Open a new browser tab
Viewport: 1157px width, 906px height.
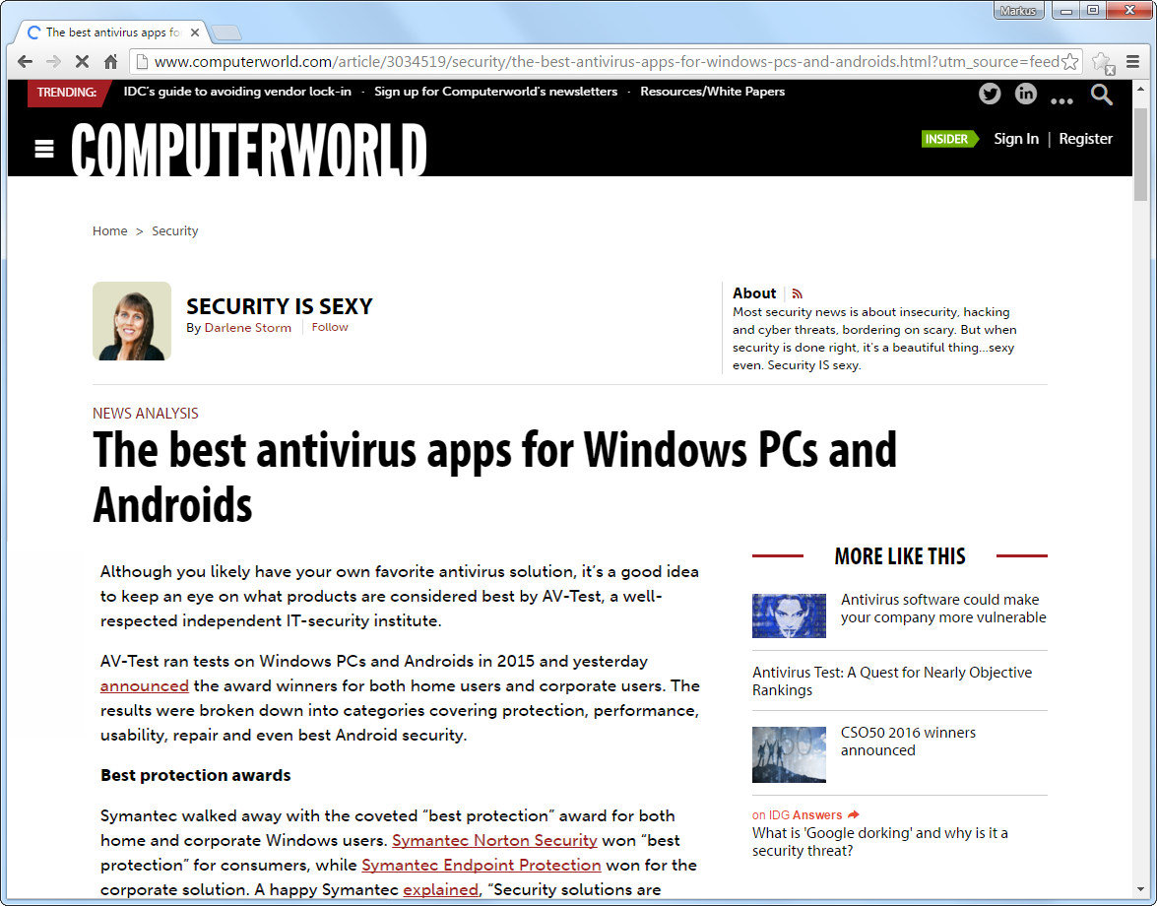click(x=225, y=33)
